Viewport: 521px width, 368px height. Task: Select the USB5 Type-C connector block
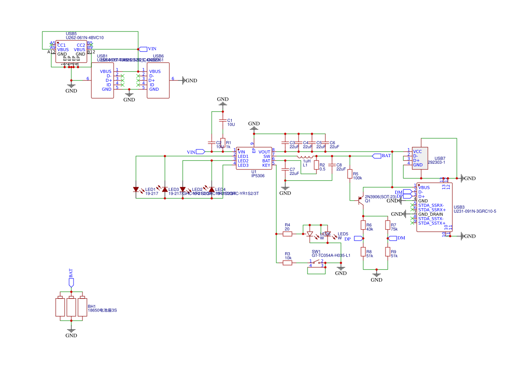[x=71, y=51]
